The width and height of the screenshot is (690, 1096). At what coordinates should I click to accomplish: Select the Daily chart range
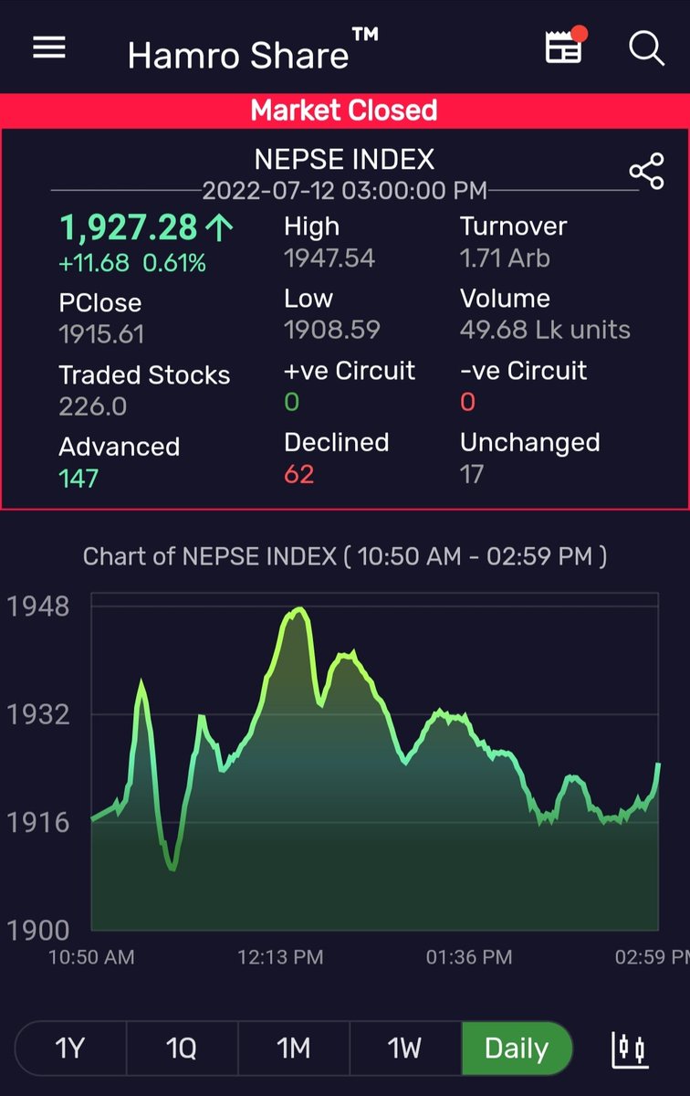517,1048
